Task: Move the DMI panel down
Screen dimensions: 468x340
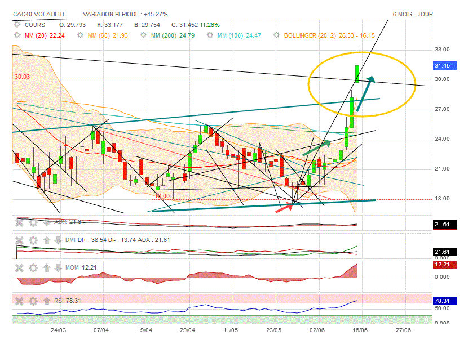Action: pos(58,240)
